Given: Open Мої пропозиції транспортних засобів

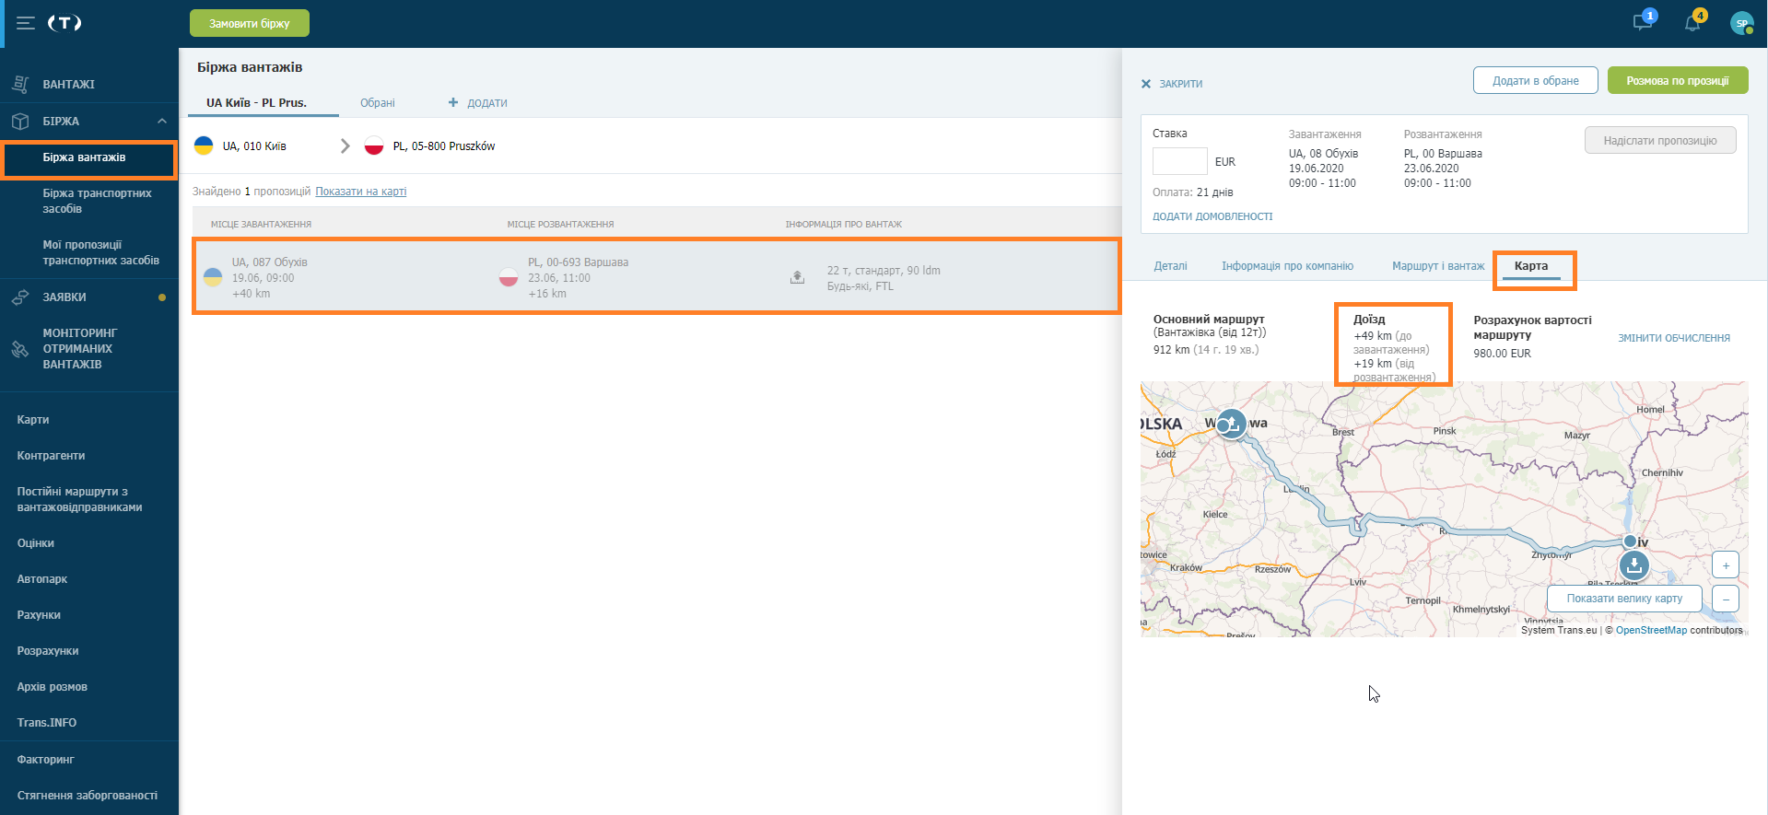Looking at the screenshot, I should [x=100, y=252].
